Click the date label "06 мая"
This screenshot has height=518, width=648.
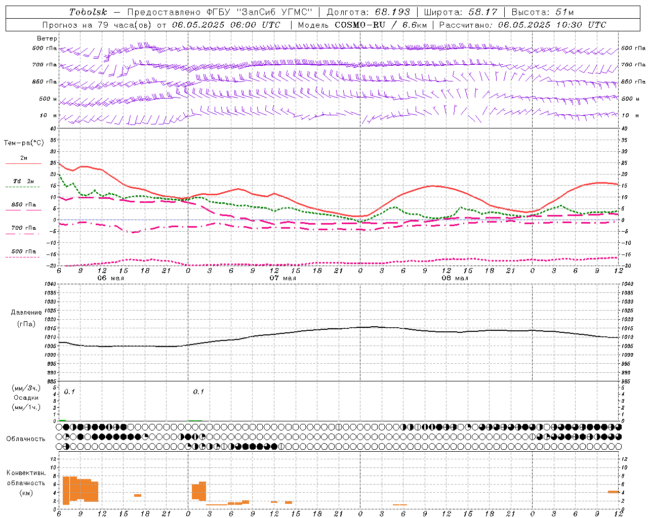point(111,278)
